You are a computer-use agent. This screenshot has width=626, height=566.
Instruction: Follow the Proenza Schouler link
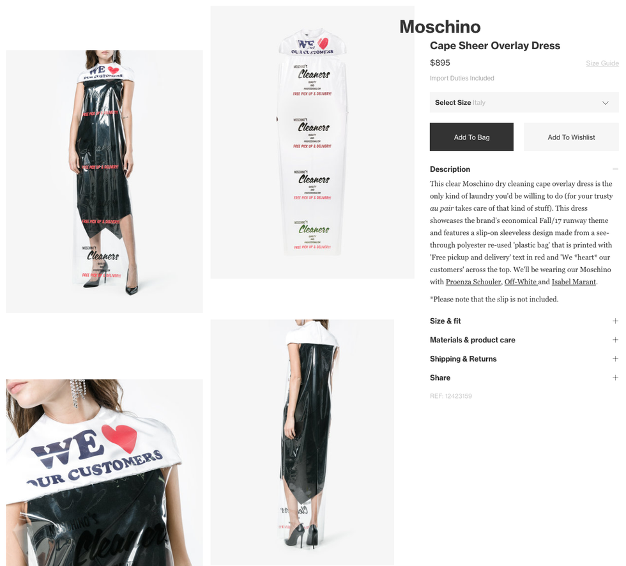[473, 282]
